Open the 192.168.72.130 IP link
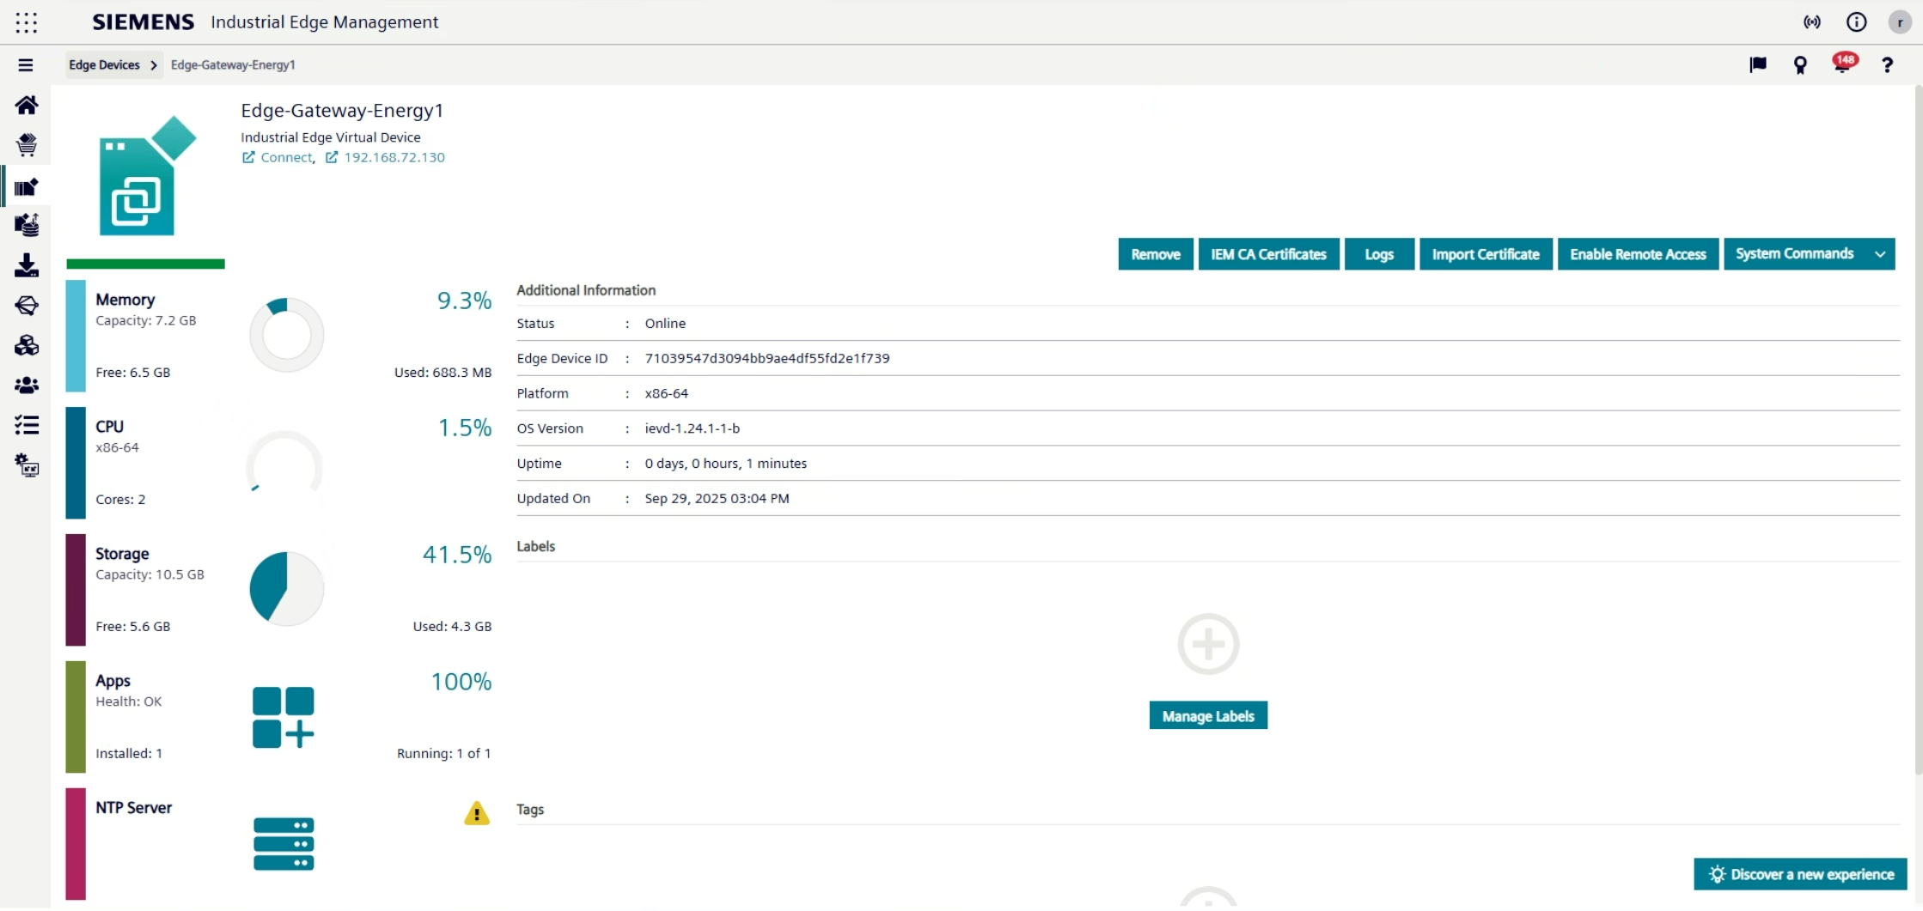 coord(394,157)
